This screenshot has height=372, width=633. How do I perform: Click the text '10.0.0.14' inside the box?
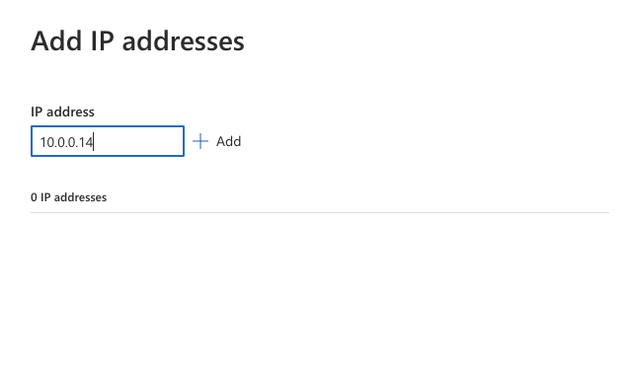point(66,142)
